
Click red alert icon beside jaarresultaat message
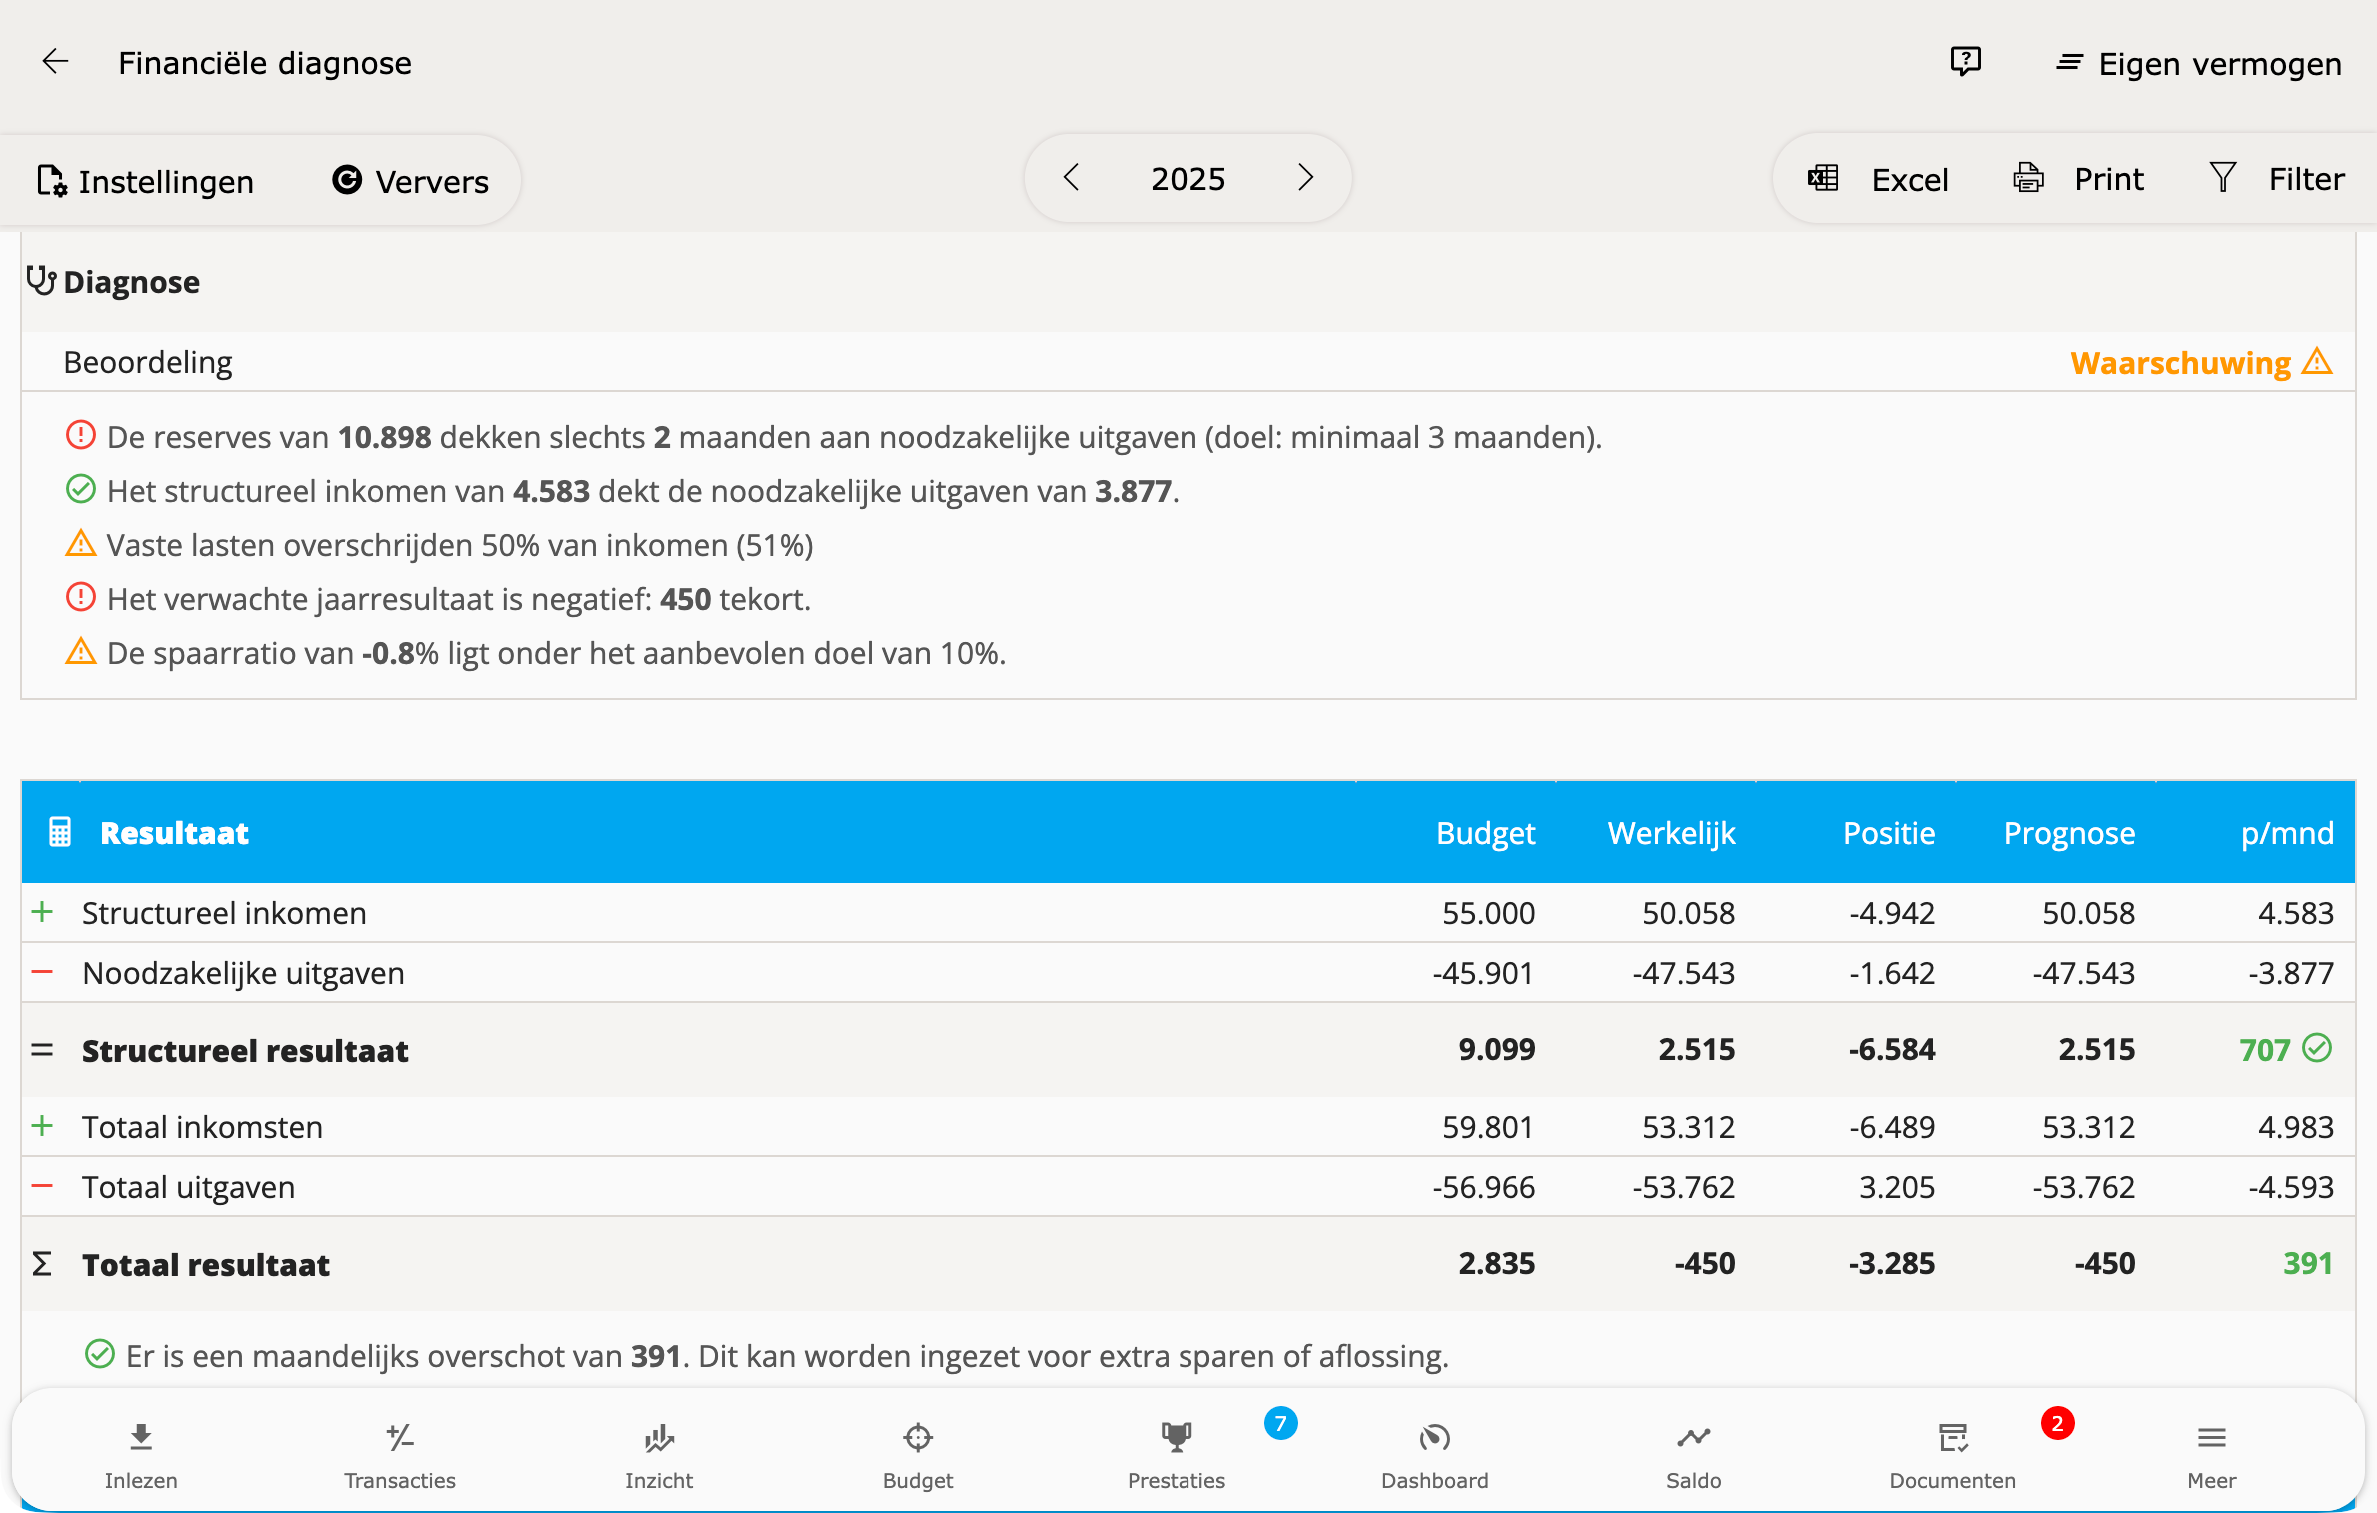[80, 598]
